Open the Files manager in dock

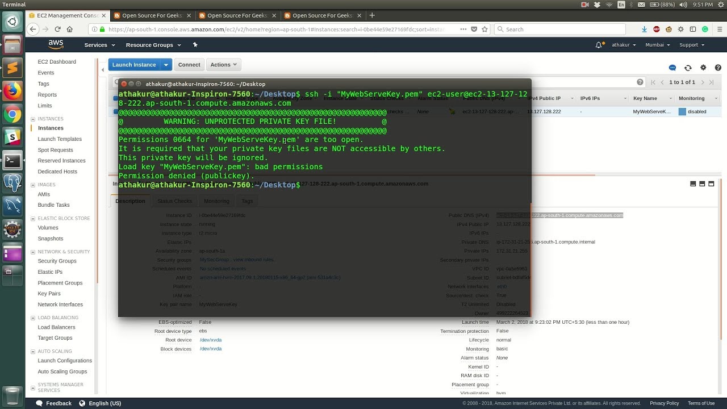[12, 45]
